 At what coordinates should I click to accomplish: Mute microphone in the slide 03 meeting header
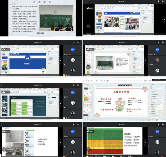[74, 42]
